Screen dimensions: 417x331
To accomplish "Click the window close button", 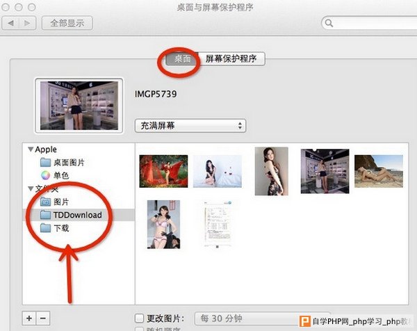I will tap(6, 7).
